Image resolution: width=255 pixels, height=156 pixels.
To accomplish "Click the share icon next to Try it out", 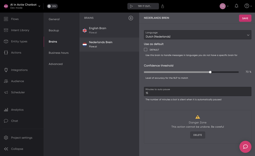I will pos(163,6).
